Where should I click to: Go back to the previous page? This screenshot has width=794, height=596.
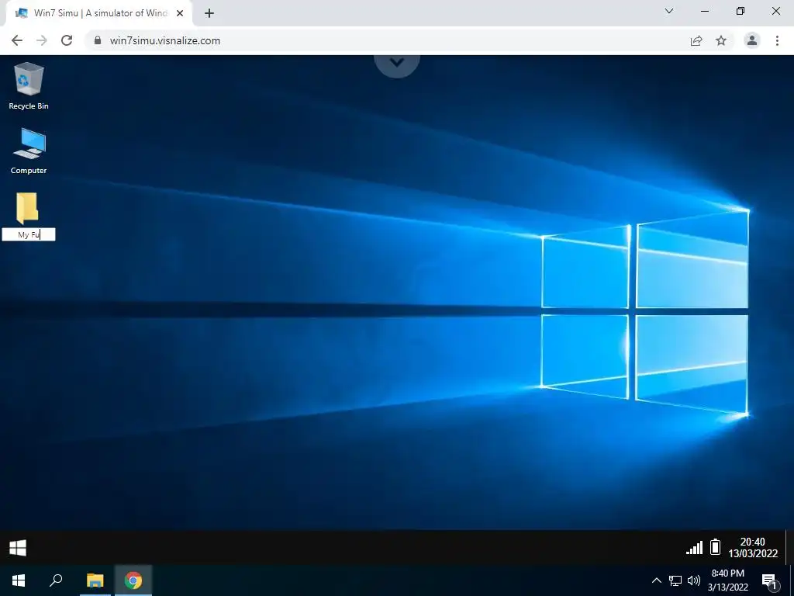click(x=17, y=40)
